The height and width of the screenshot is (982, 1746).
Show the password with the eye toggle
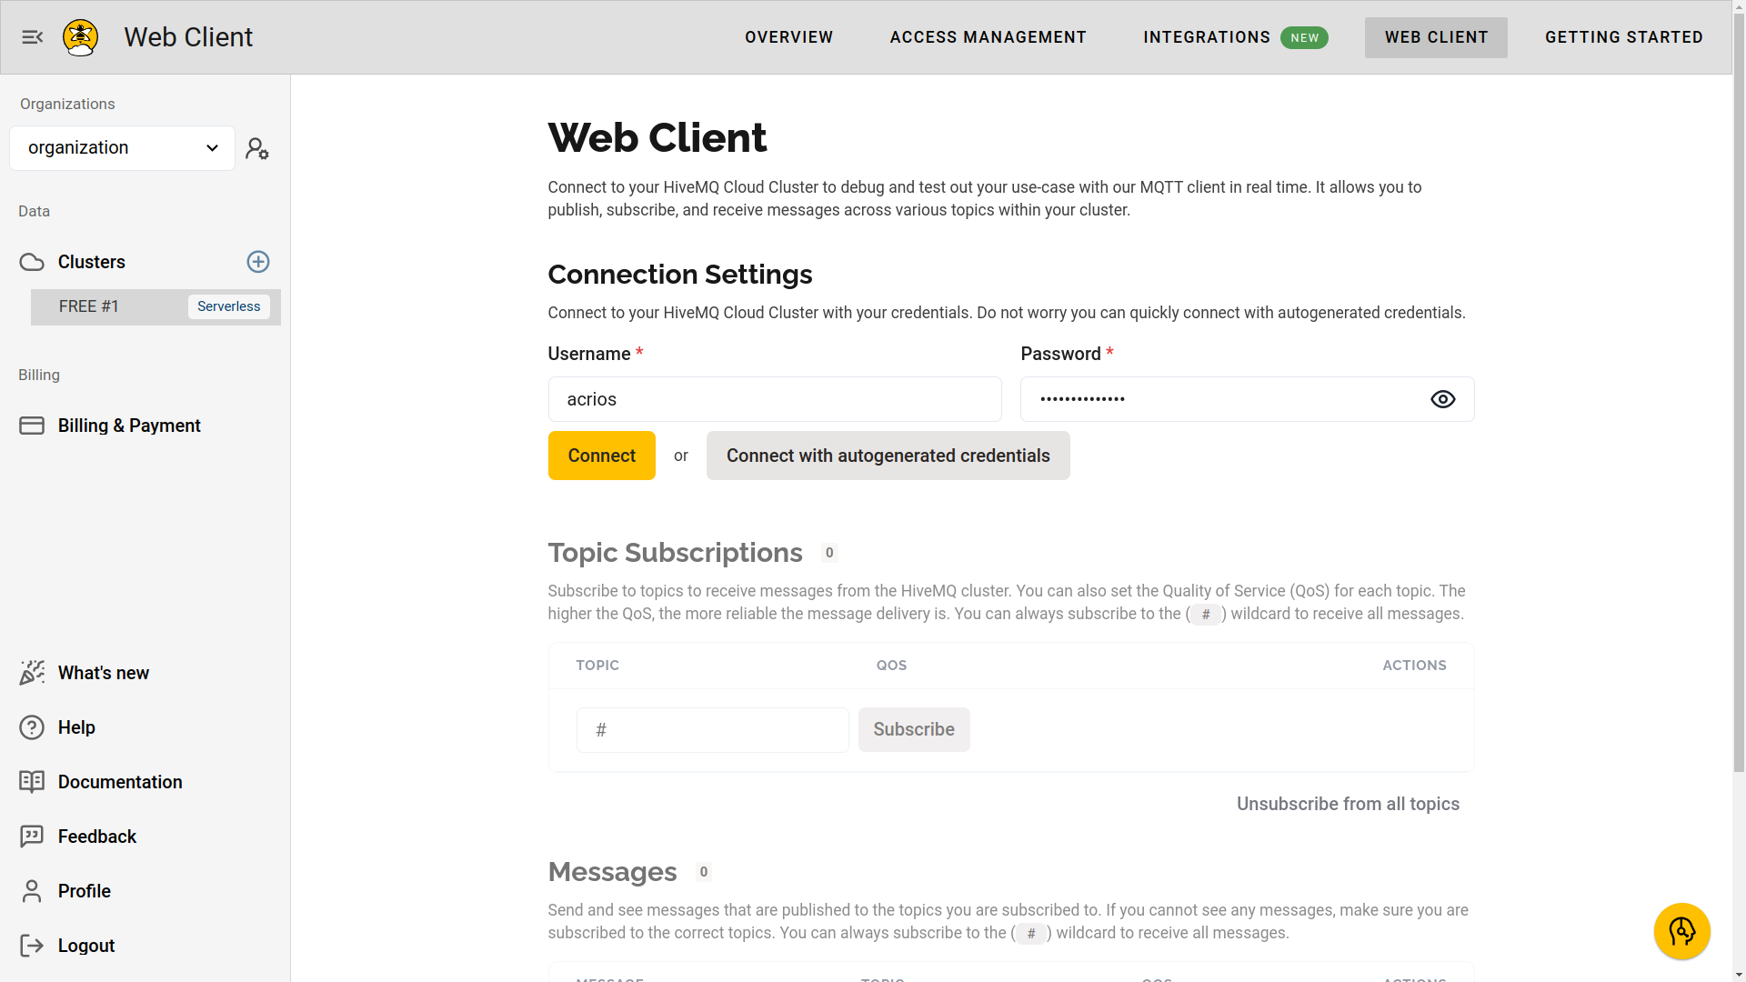click(x=1443, y=399)
